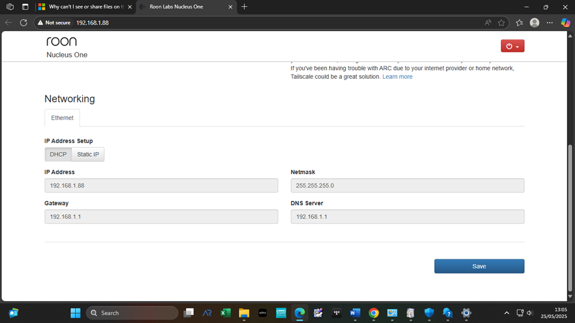Open Edge Settings and more menu
This screenshot has height=323, width=575.
click(550, 23)
